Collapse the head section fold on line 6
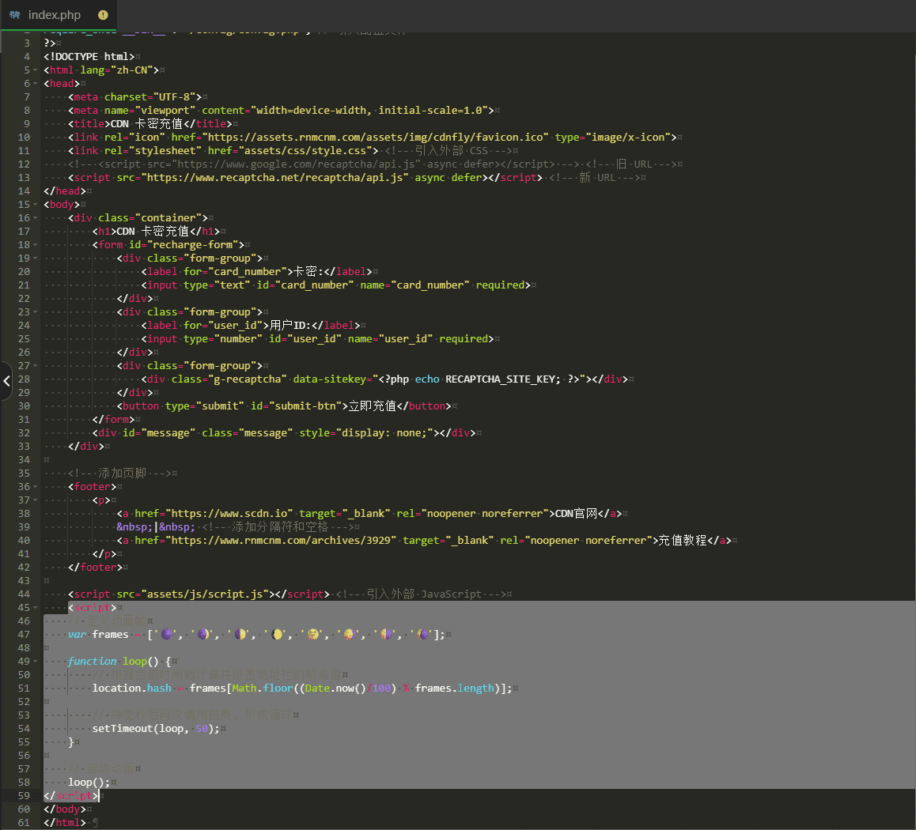The height and width of the screenshot is (830, 916). coord(35,84)
